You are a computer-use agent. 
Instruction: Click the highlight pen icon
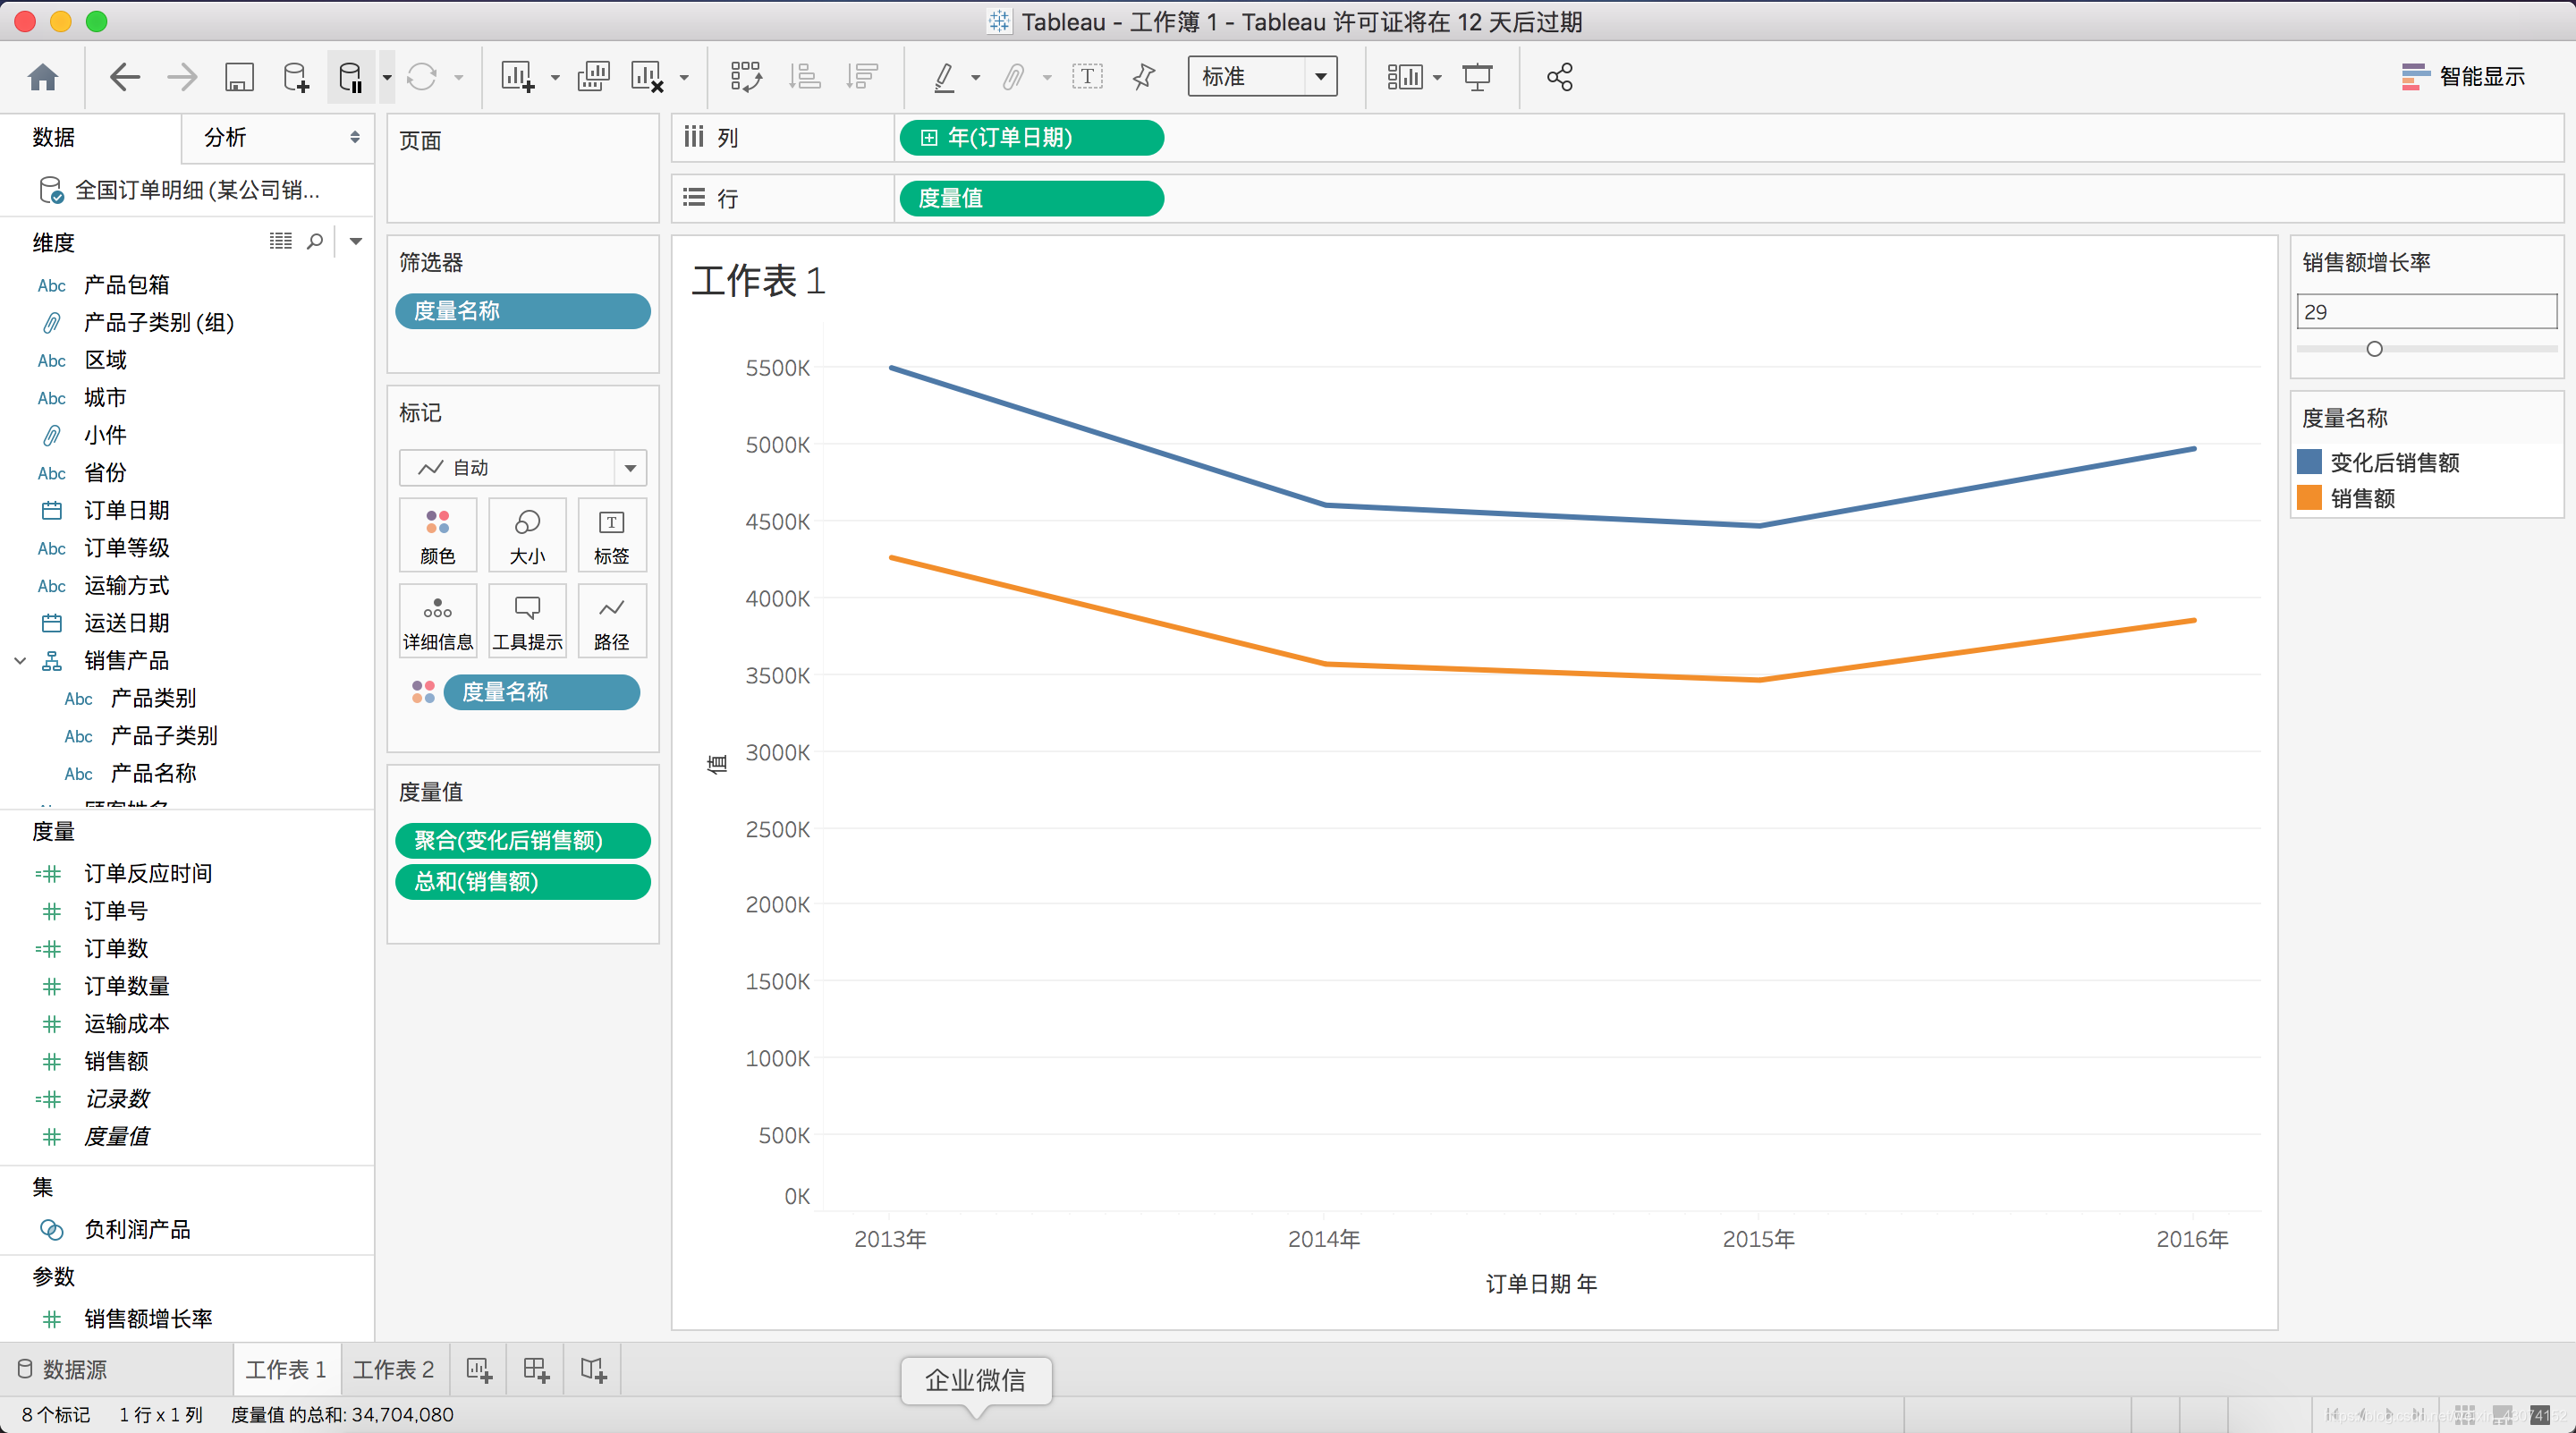pos(943,77)
